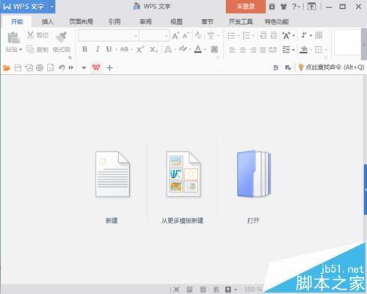Image resolution: width=367 pixels, height=294 pixels.
Task: Toggle character shading button
Action: pyautogui.click(x=214, y=49)
